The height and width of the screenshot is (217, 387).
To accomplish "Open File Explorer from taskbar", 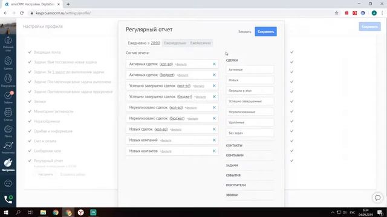I will pyautogui.click(x=43, y=212).
